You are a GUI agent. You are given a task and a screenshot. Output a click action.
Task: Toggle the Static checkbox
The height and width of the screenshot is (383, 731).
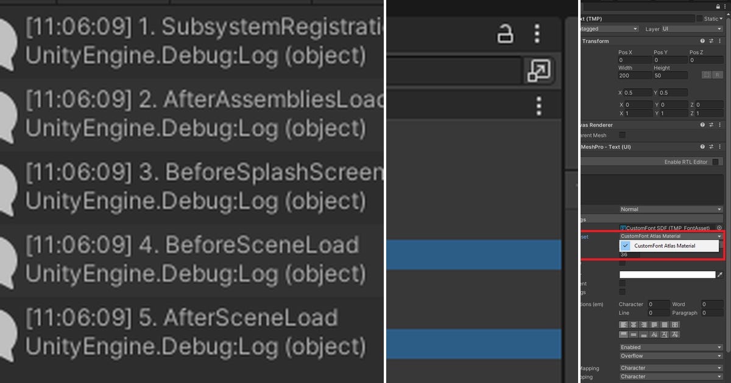pyautogui.click(x=699, y=19)
